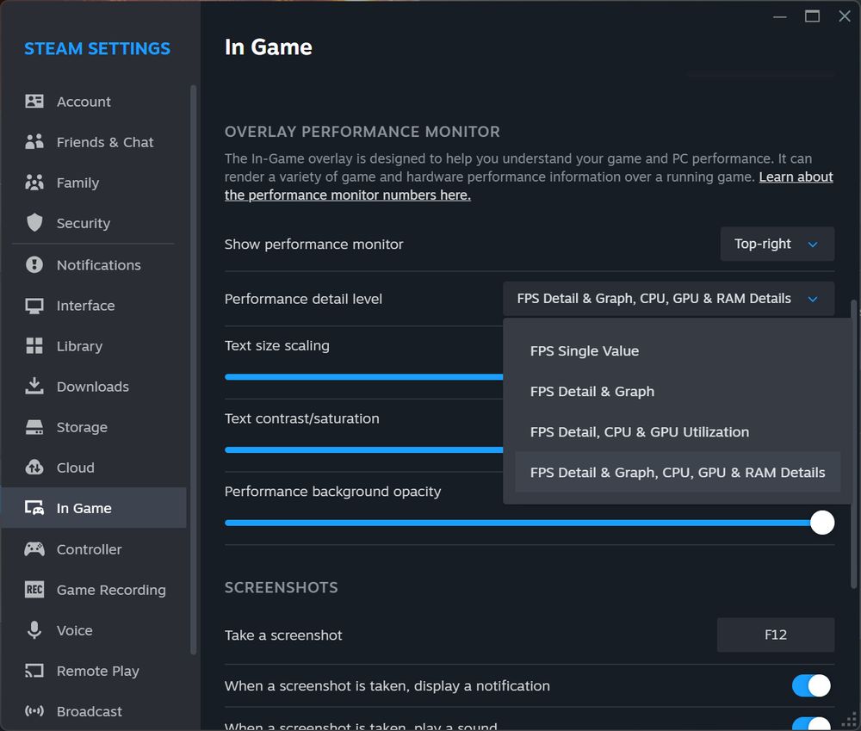861x731 pixels.
Task: Click the Performance background opacity slider handle
Action: (x=822, y=523)
